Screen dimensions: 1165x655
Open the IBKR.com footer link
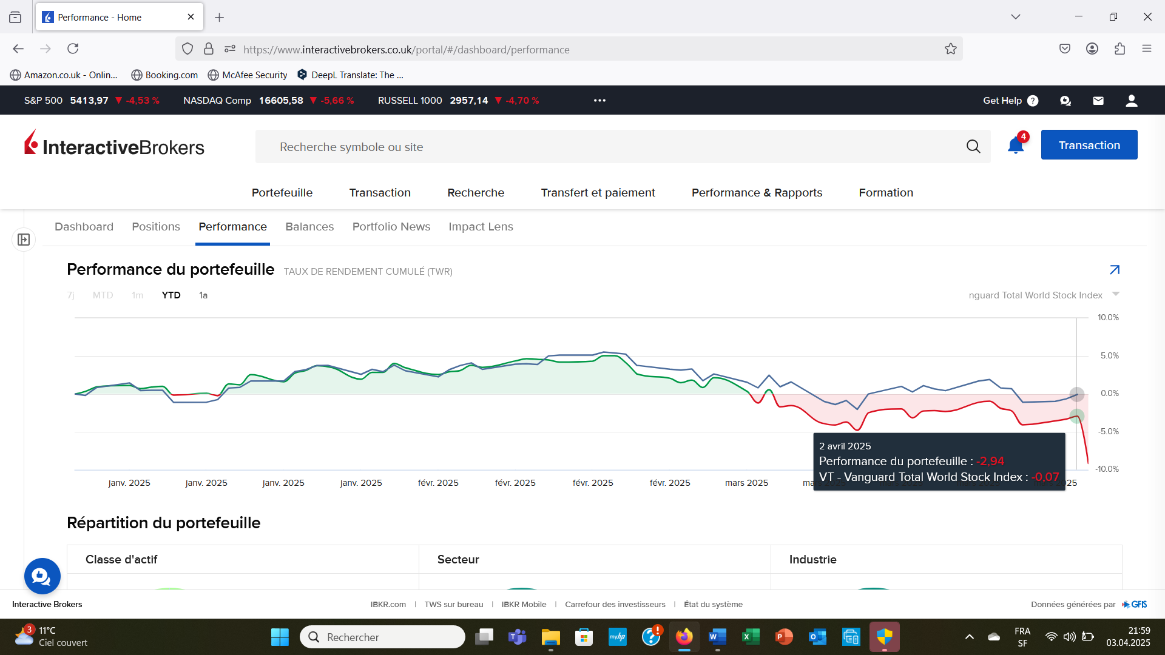[388, 605]
